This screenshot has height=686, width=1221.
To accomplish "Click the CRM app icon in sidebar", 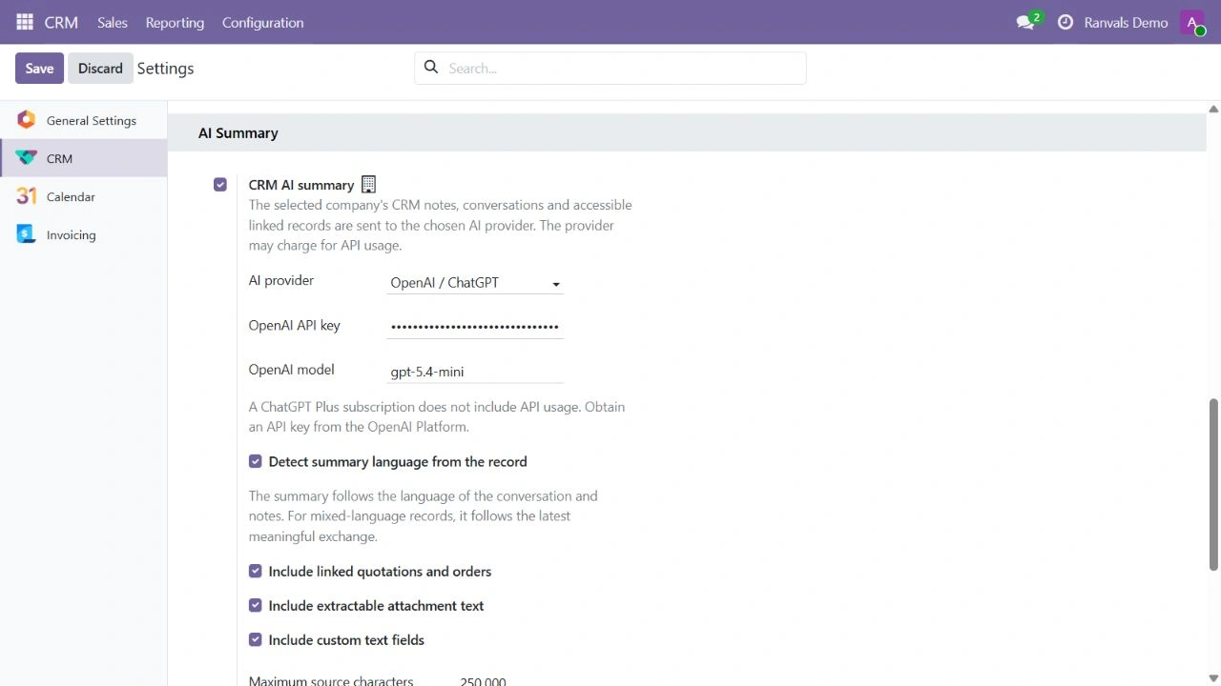I will tap(27, 158).
